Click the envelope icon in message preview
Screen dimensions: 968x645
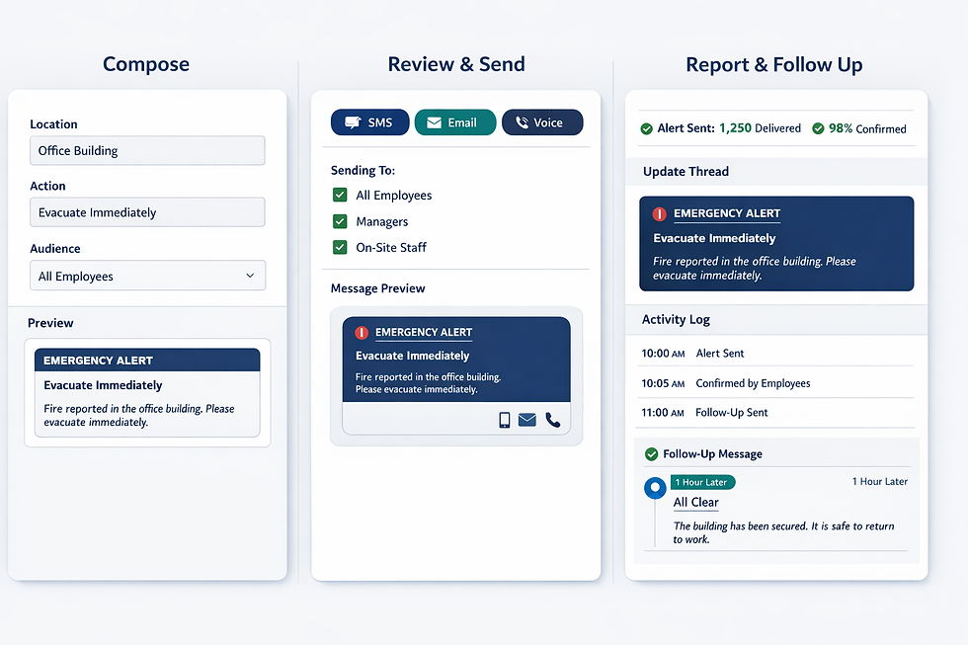[527, 420]
